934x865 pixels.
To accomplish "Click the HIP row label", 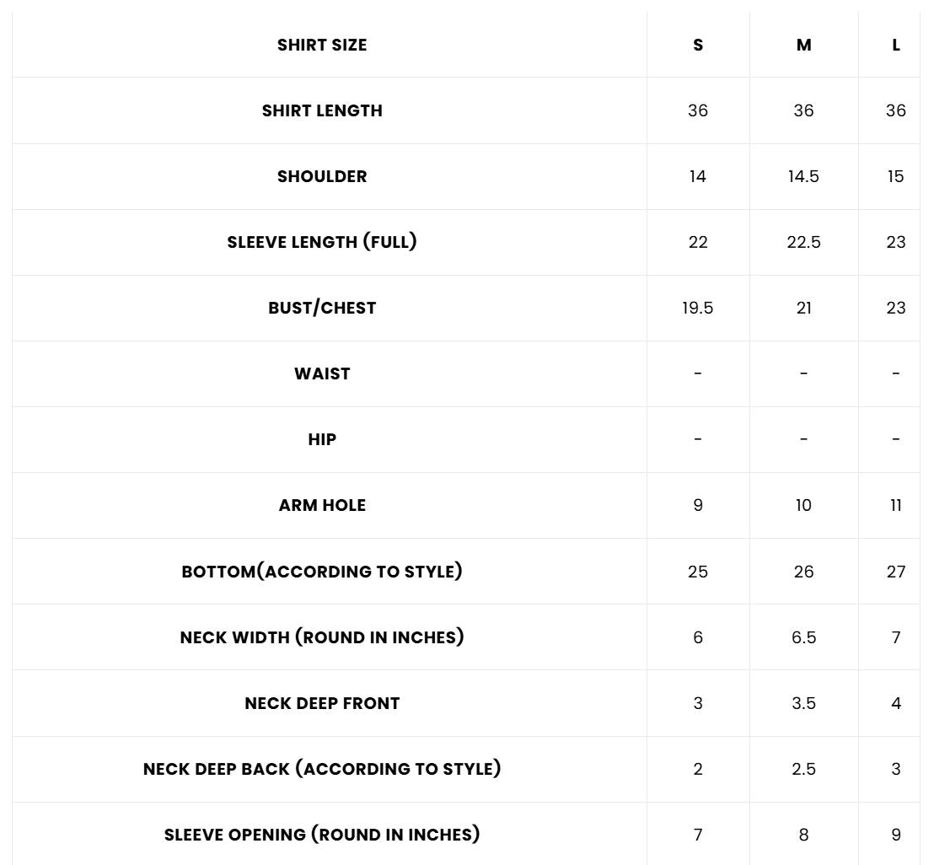I will [322, 440].
